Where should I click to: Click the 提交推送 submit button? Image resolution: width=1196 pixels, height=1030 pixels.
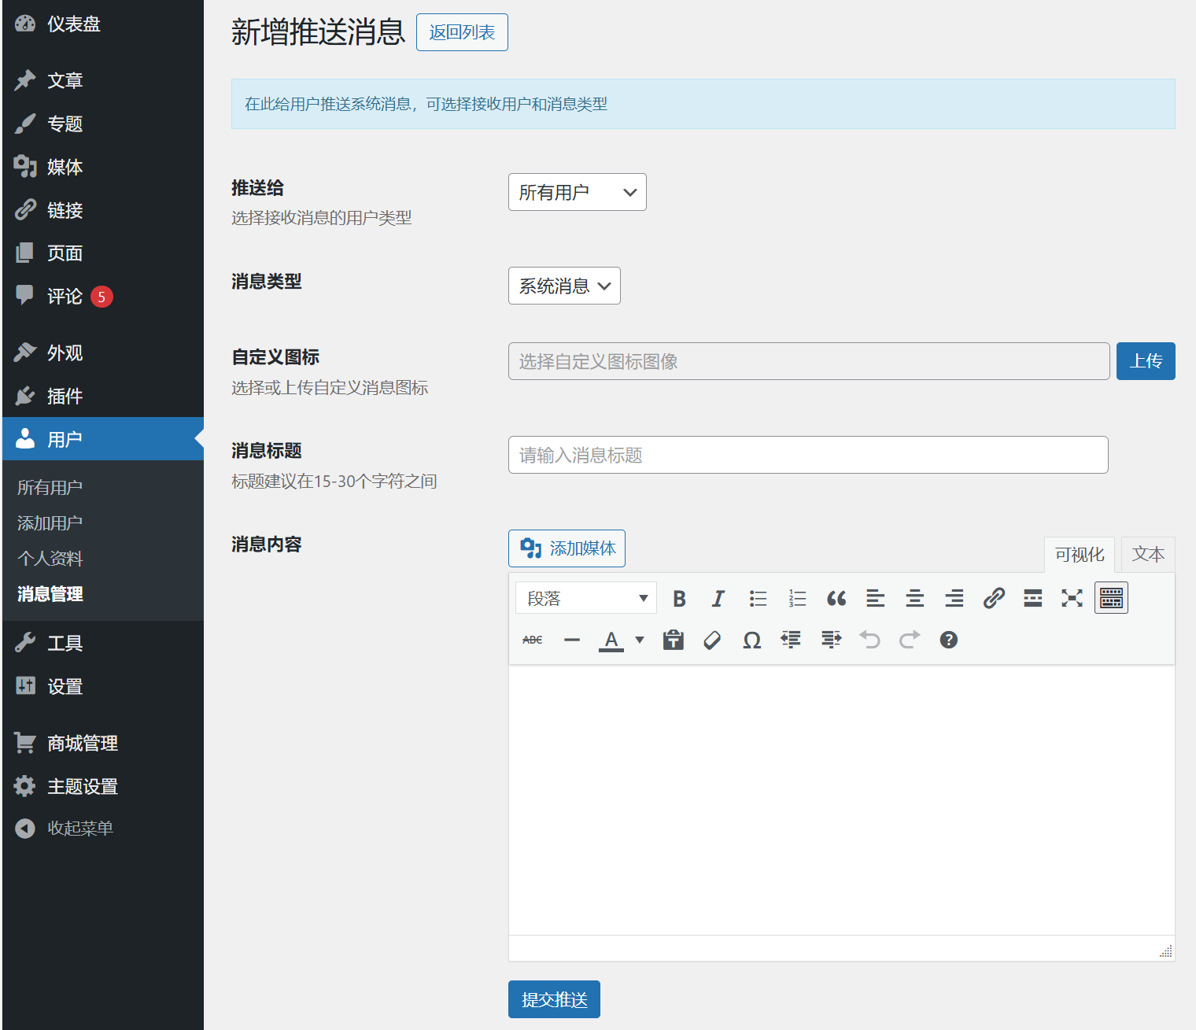[554, 999]
